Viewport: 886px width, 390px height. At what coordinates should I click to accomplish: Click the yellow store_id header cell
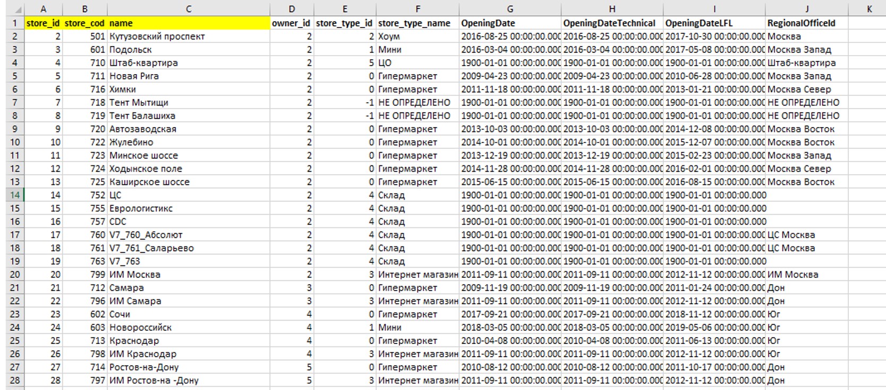click(x=43, y=23)
